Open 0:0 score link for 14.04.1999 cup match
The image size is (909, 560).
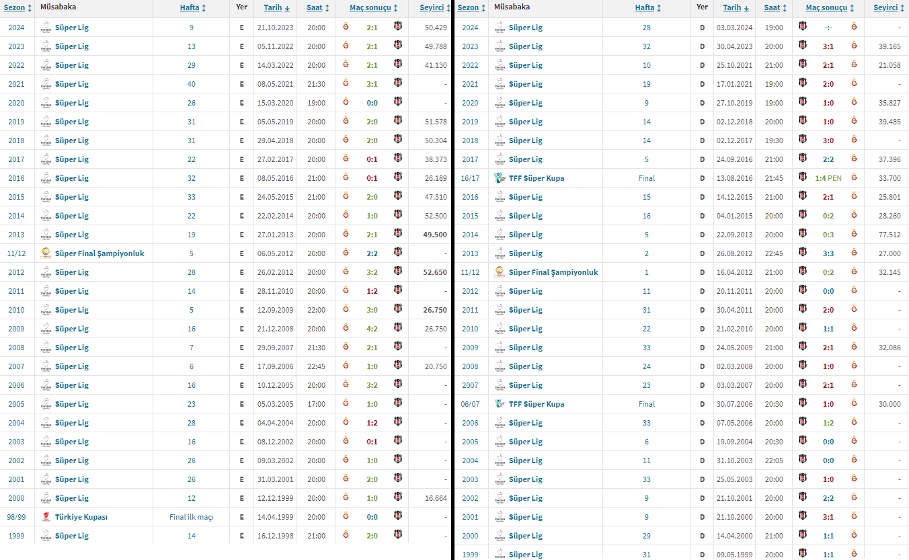(372, 517)
